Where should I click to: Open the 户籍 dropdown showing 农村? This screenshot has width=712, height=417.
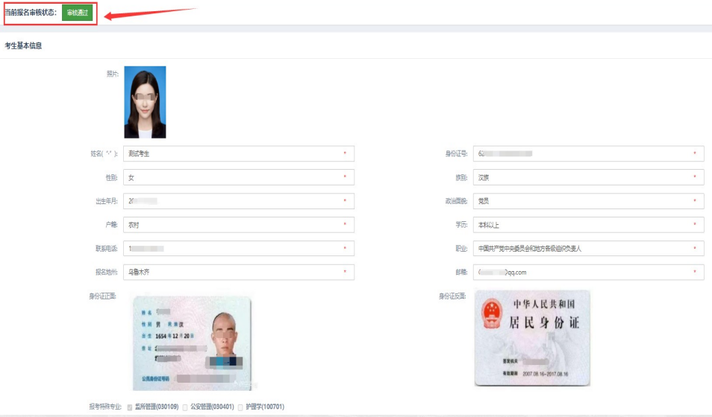[x=238, y=225]
